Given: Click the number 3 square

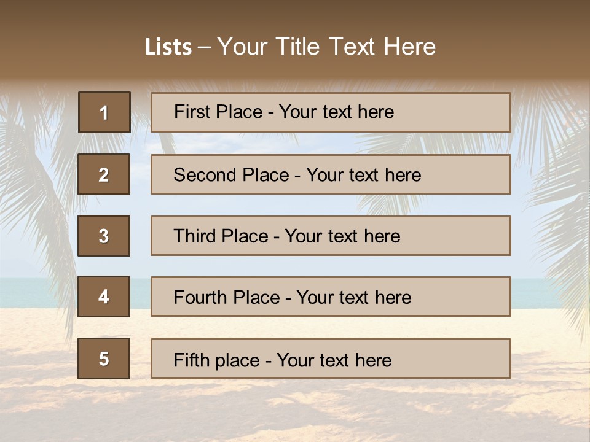Looking at the screenshot, I should (x=104, y=236).
